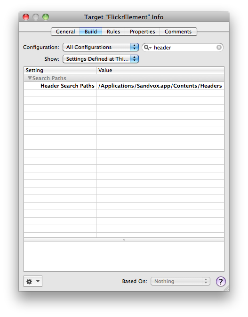Viewport: 248px width, 317px height.
Task: Switch to the Rules tab
Action: (x=113, y=32)
